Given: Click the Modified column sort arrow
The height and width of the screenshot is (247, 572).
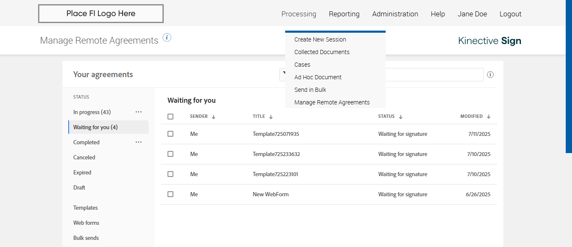Looking at the screenshot, I should pyautogui.click(x=489, y=117).
